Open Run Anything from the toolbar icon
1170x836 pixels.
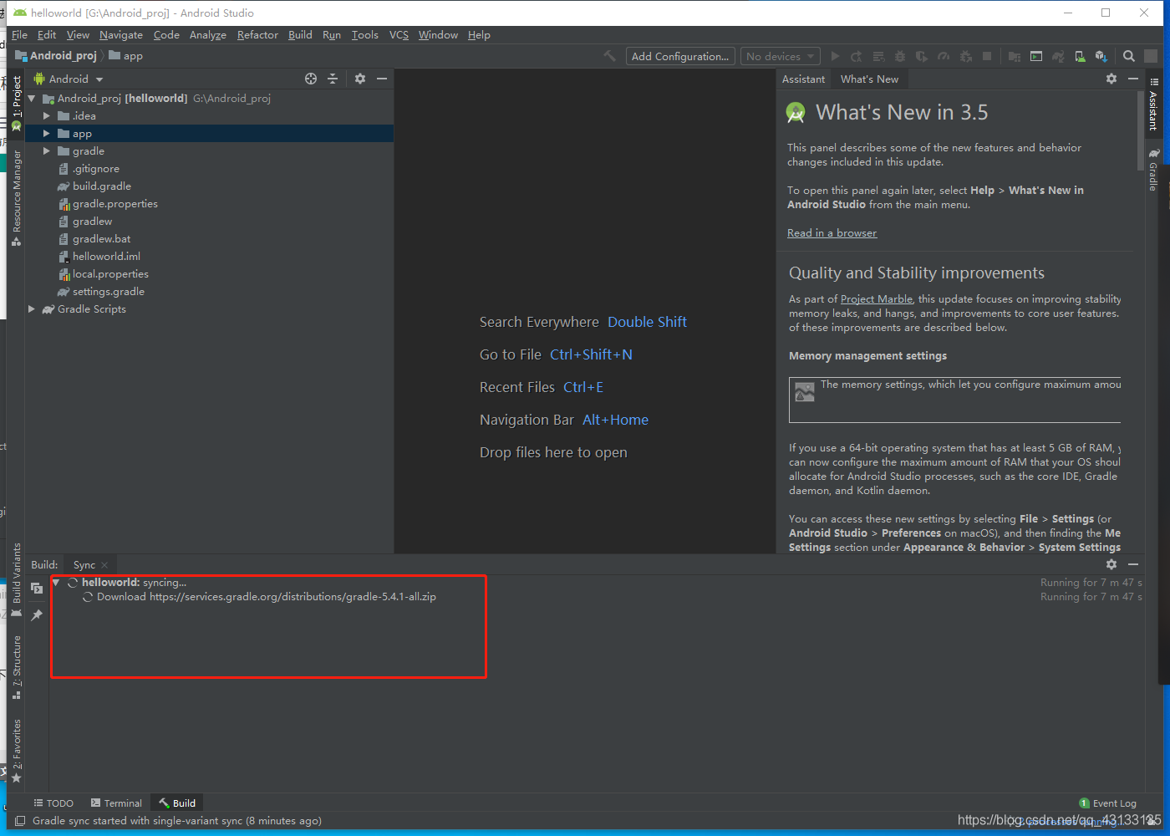(1036, 56)
